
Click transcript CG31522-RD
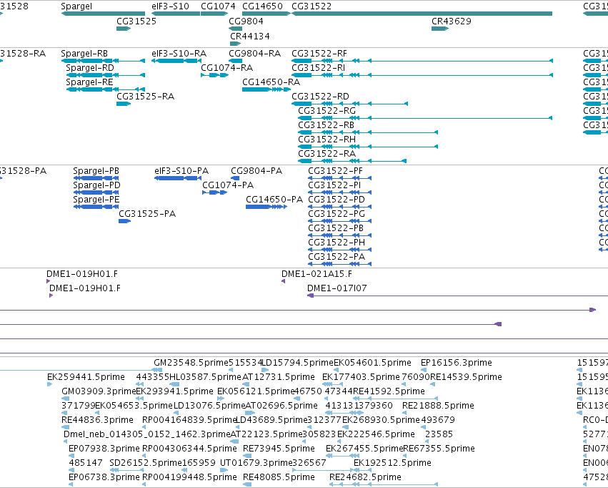(x=320, y=97)
